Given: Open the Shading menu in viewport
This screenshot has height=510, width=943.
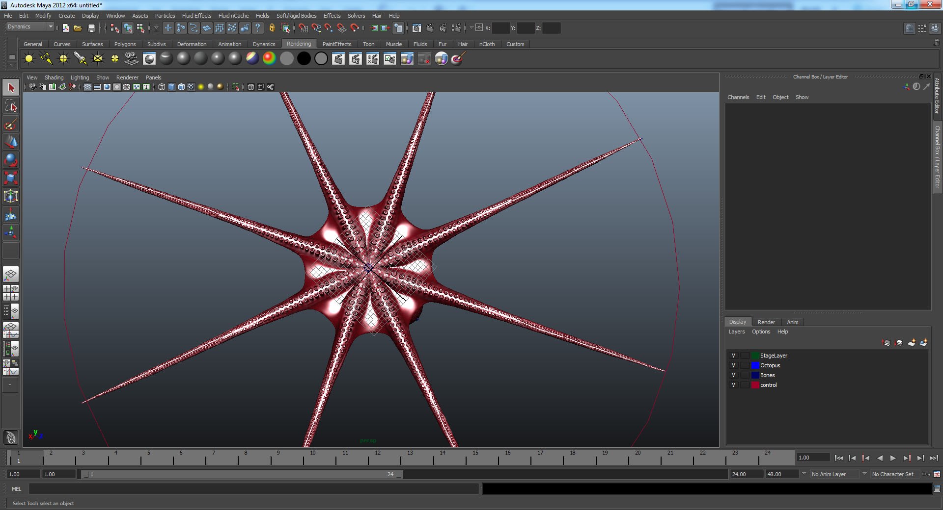Looking at the screenshot, I should pyautogui.click(x=54, y=77).
